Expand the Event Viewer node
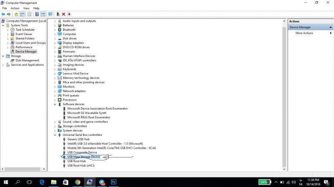 pyautogui.click(x=8, y=34)
